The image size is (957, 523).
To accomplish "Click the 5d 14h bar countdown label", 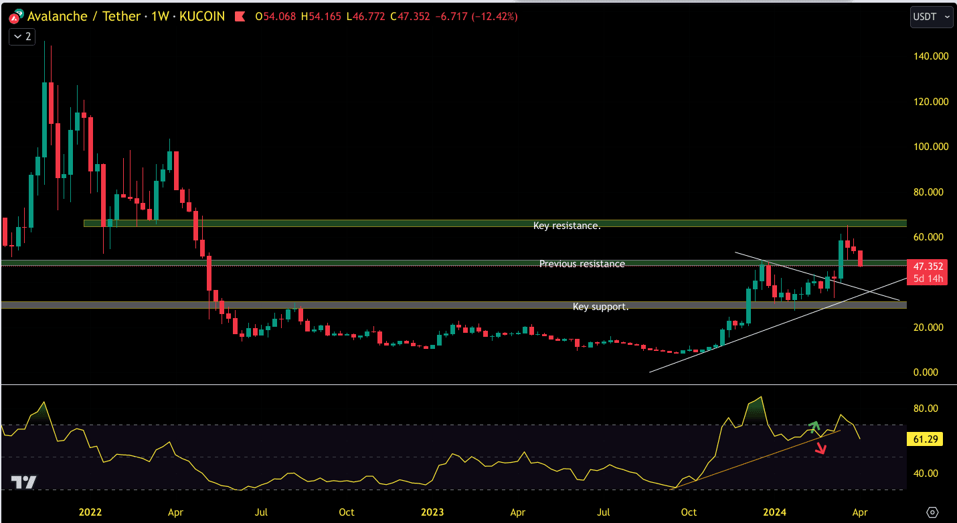I will pos(926,279).
